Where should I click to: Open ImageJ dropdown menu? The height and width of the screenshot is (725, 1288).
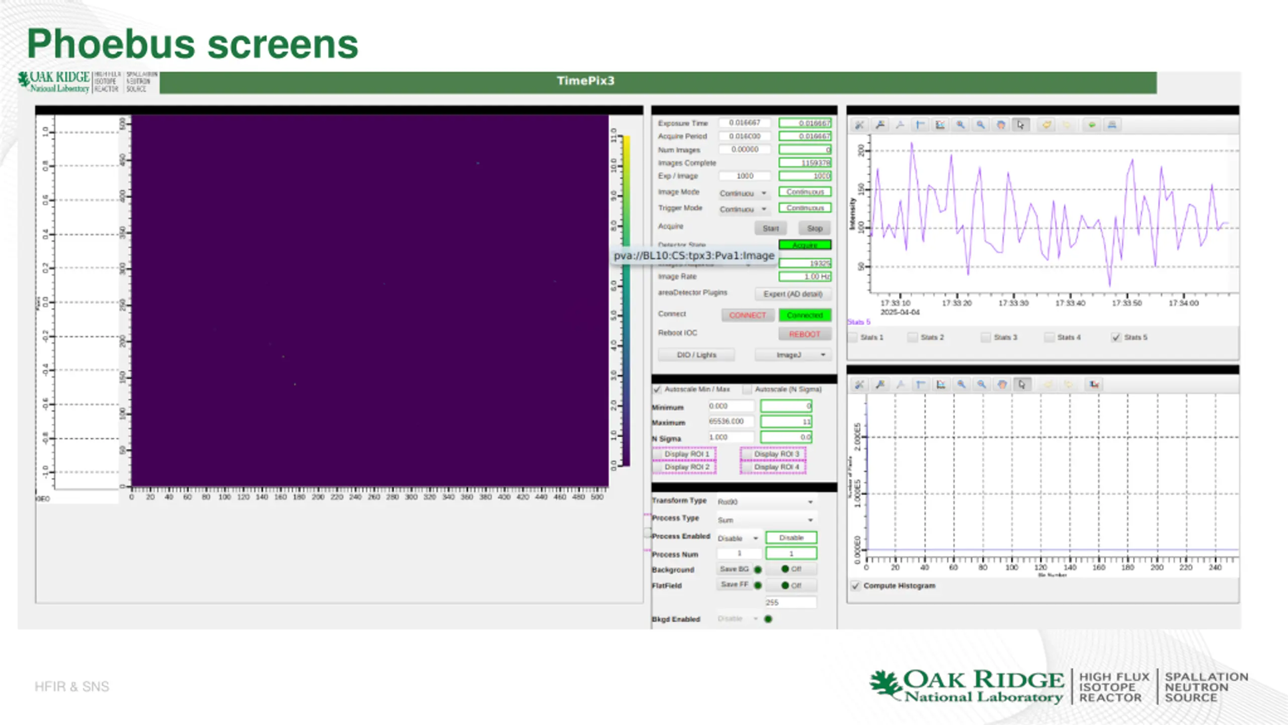793,355
